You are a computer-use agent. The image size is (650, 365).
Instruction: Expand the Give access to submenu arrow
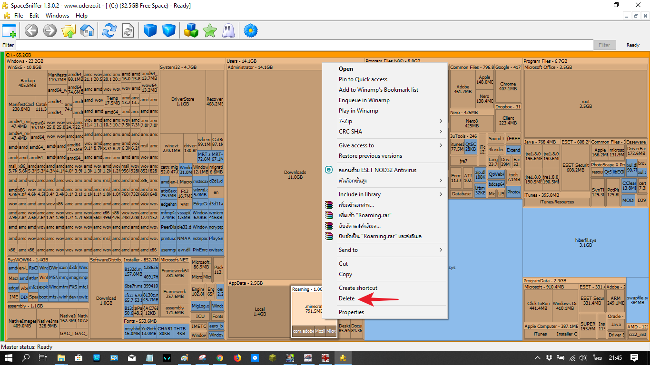[441, 145]
